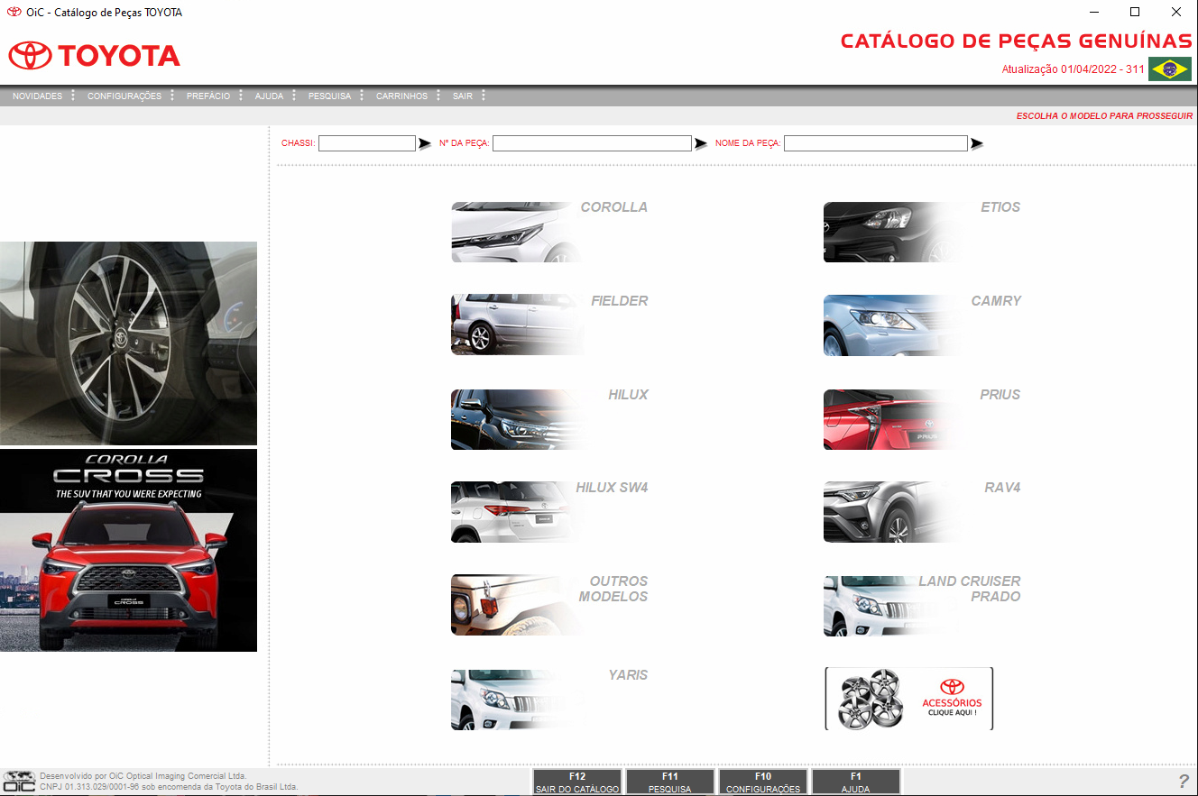Open the Land Cruiser Prado catalog
Screen dimensions: 1198x796
point(921,605)
